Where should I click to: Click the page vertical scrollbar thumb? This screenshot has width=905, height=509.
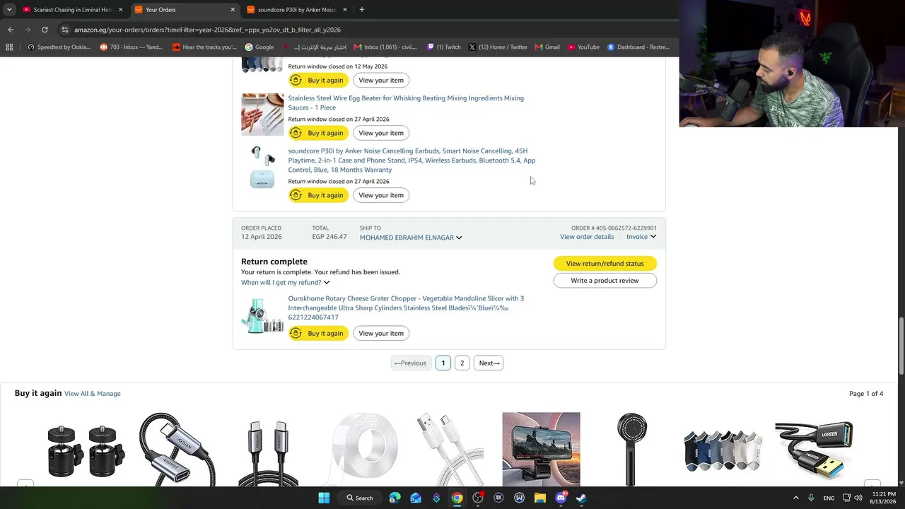pos(901,346)
